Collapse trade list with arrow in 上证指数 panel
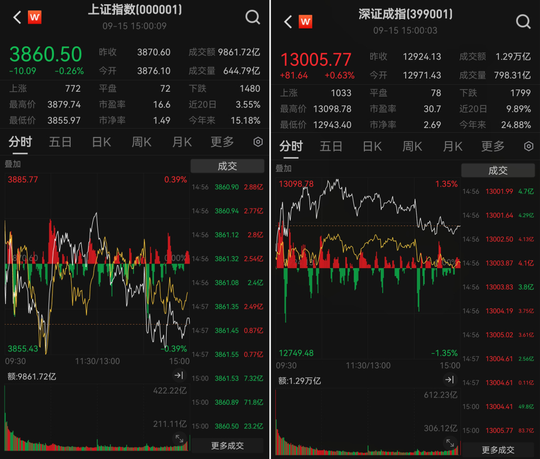This screenshot has width=540, height=459. [179, 375]
